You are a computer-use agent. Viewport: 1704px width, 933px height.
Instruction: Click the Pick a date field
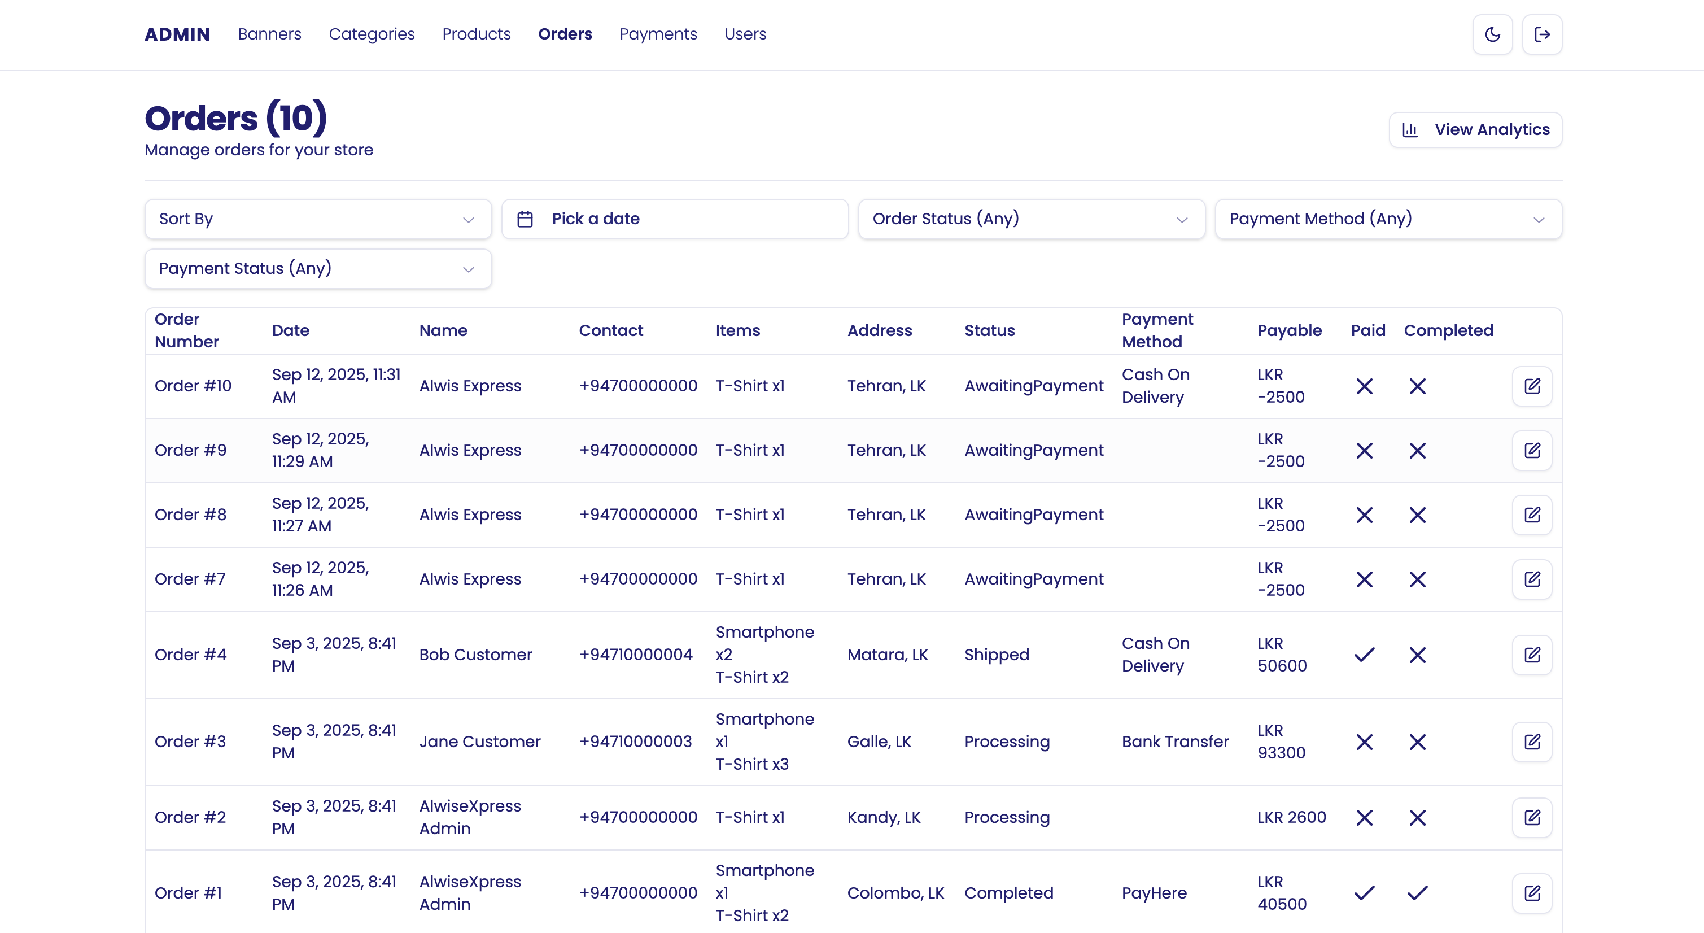(x=675, y=219)
